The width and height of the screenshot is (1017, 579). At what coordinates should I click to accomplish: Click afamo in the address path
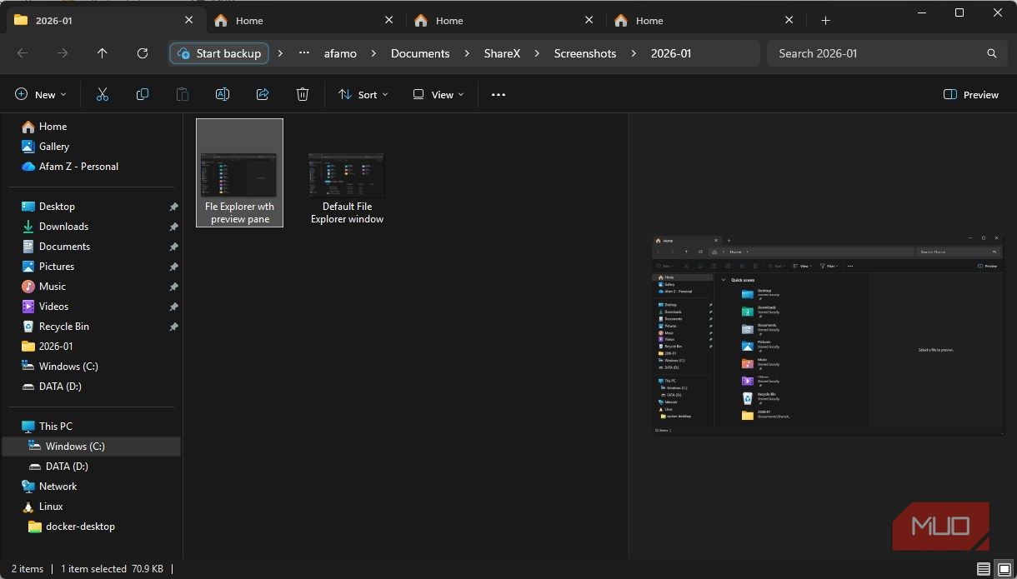pyautogui.click(x=340, y=53)
